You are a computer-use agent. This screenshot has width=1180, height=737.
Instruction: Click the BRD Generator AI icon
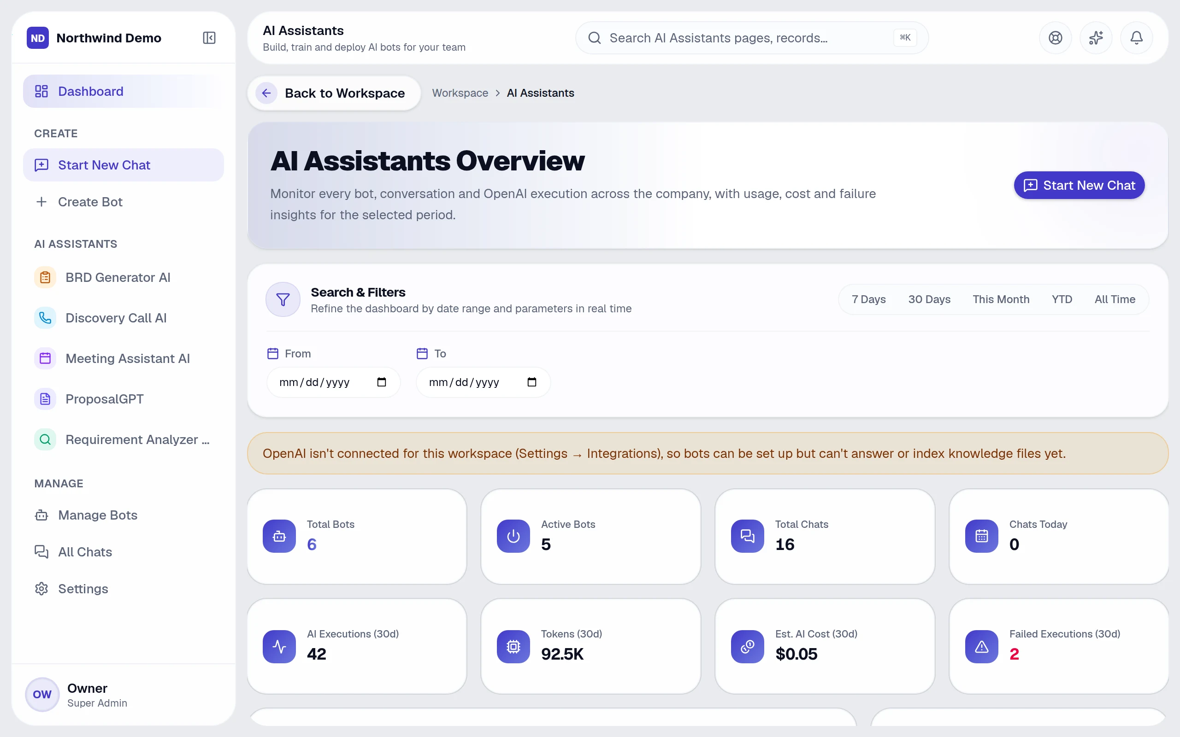pyautogui.click(x=45, y=277)
